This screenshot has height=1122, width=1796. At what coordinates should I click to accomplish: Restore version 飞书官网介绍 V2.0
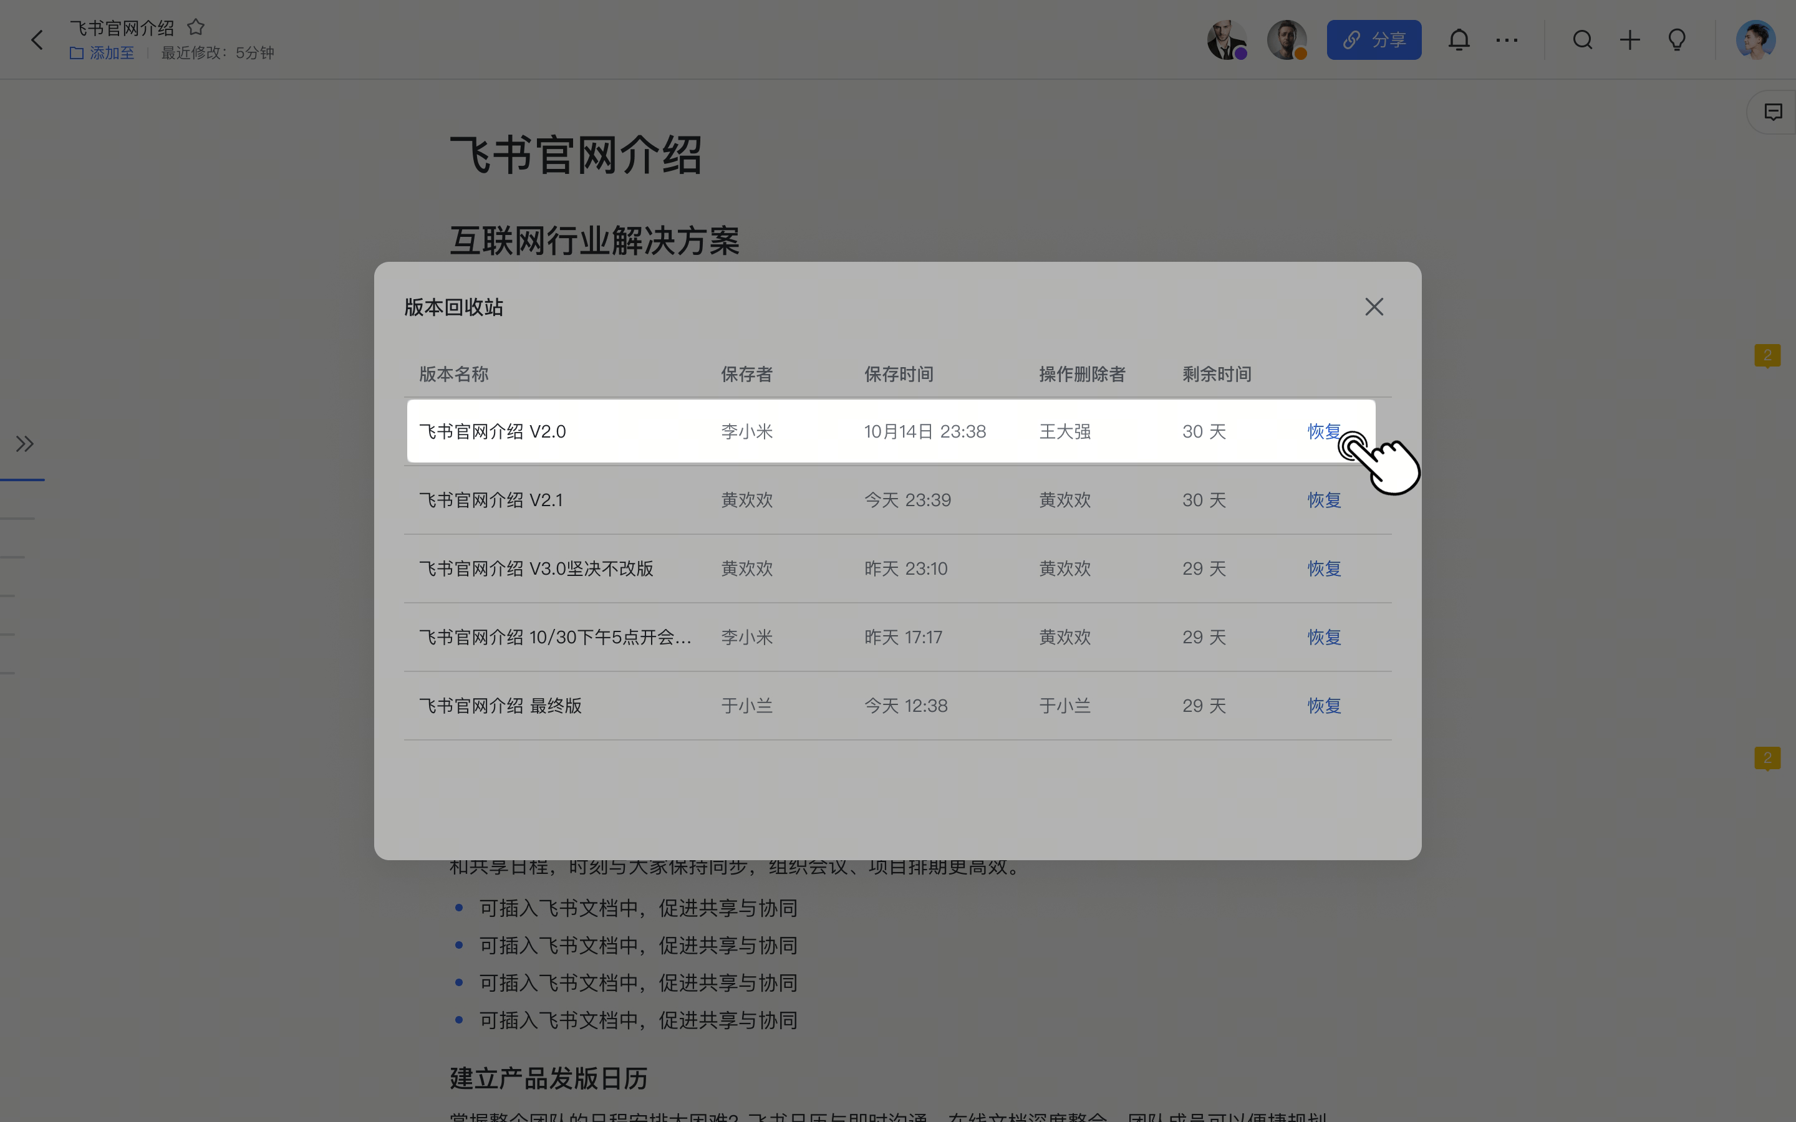tap(1324, 431)
